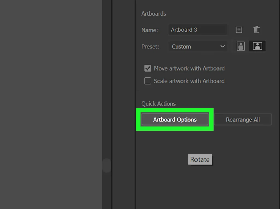
Task: Select the portrait orientation icon
Action: point(241,46)
